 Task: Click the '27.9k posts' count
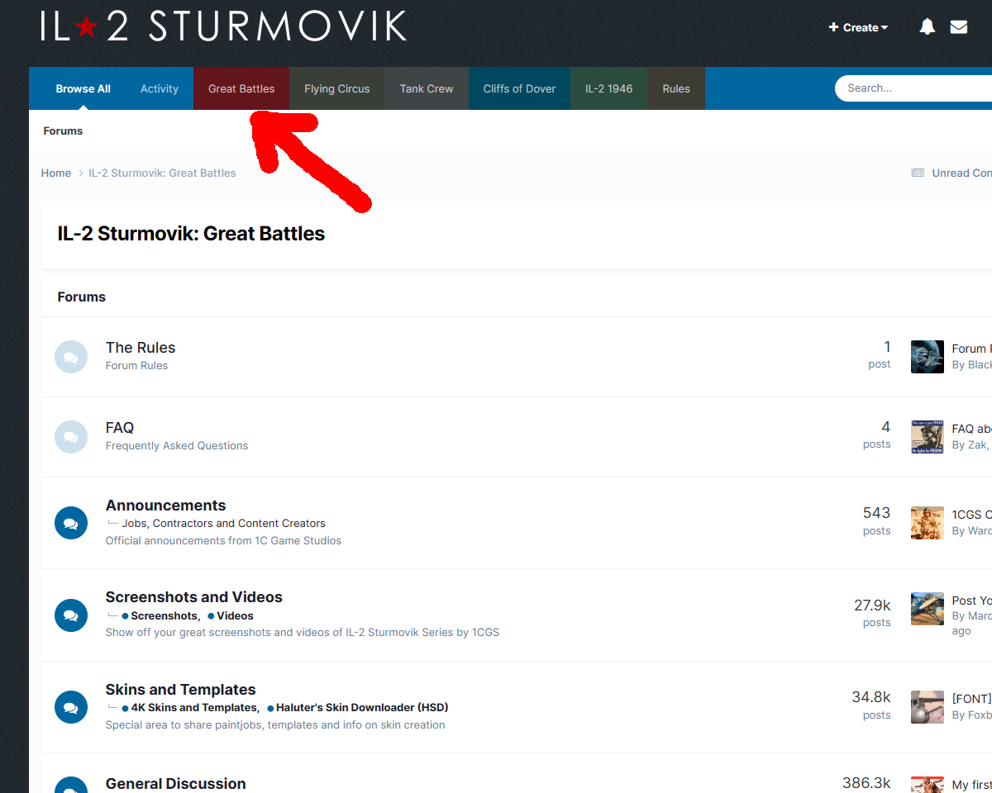873,613
